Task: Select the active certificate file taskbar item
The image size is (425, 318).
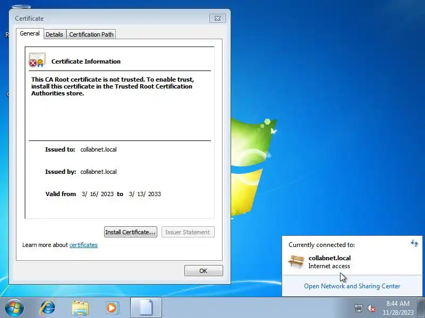Action: pos(146,308)
